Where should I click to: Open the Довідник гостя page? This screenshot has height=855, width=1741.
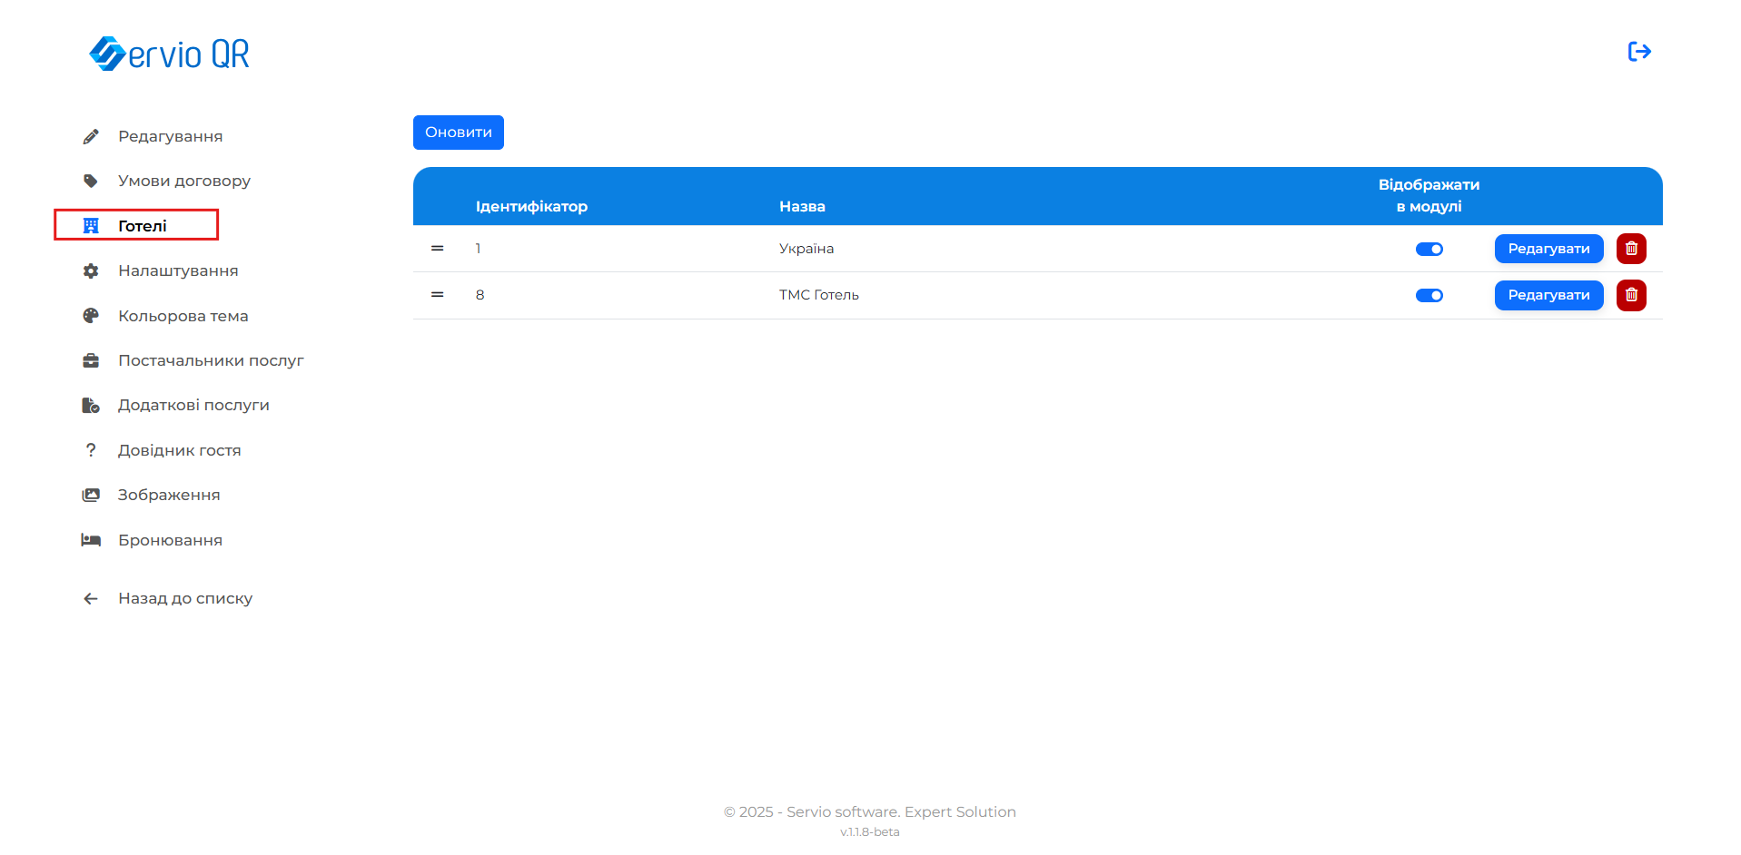[179, 451]
